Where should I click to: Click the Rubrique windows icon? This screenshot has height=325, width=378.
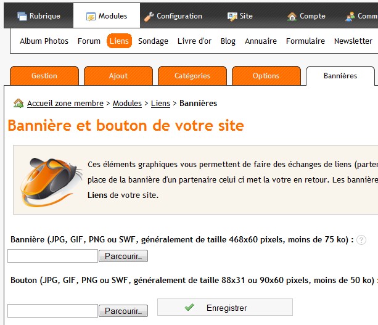(x=22, y=16)
